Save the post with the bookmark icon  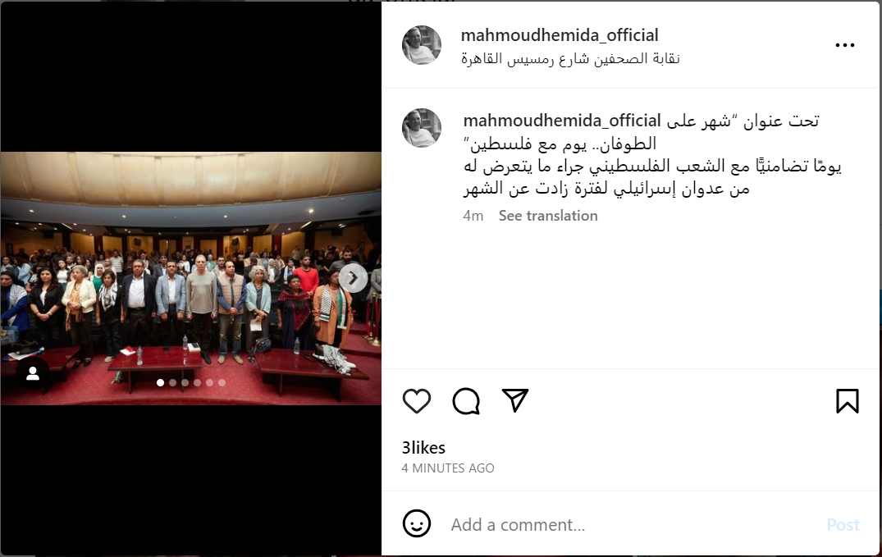tap(847, 401)
